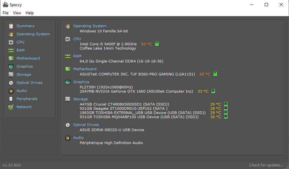
Task: Click ASUS SDRW-08D2S-U USB Device text
Action: tap(112, 130)
